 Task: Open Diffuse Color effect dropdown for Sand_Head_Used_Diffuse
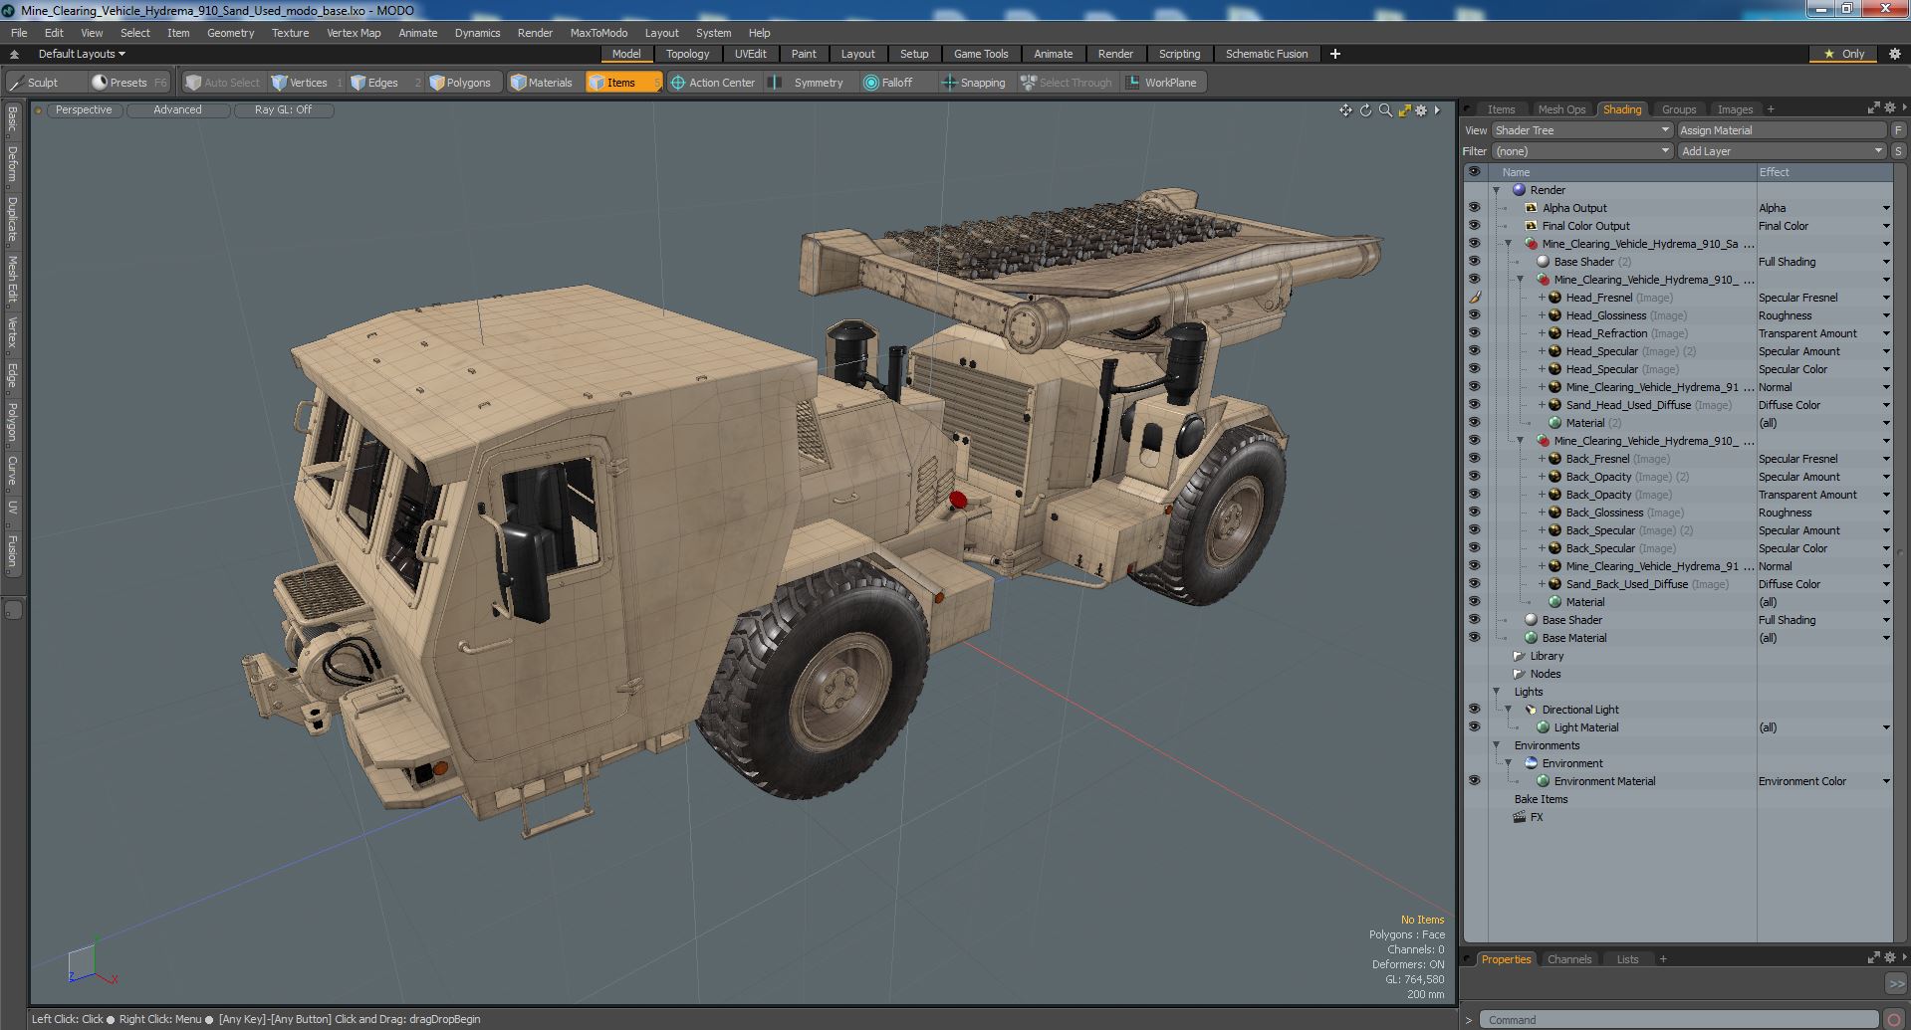pos(1885,405)
